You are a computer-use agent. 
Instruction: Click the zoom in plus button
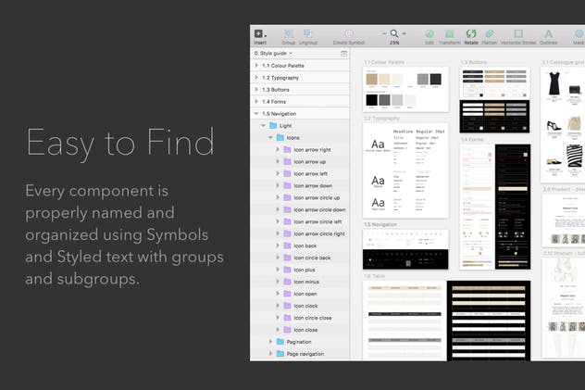pyautogui.click(x=405, y=33)
